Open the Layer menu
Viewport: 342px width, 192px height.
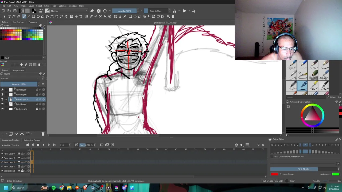point(31,6)
